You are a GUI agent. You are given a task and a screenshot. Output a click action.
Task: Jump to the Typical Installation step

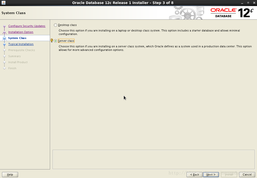point(21,44)
